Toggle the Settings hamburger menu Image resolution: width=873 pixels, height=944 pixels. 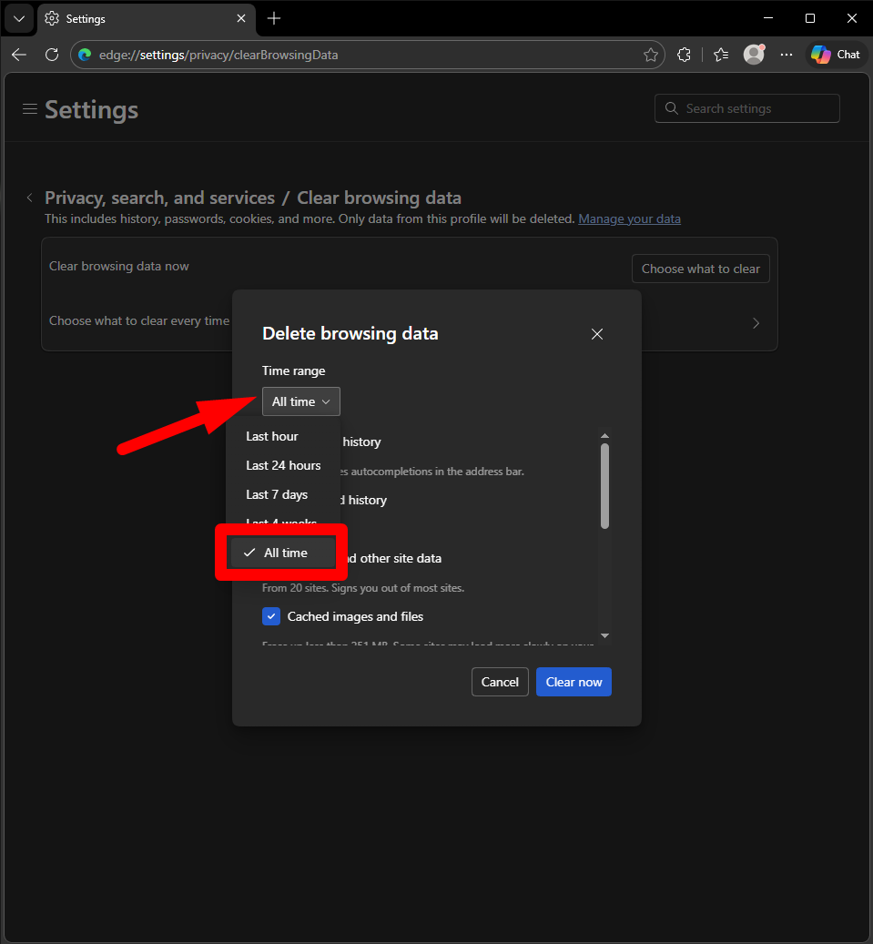pos(29,109)
